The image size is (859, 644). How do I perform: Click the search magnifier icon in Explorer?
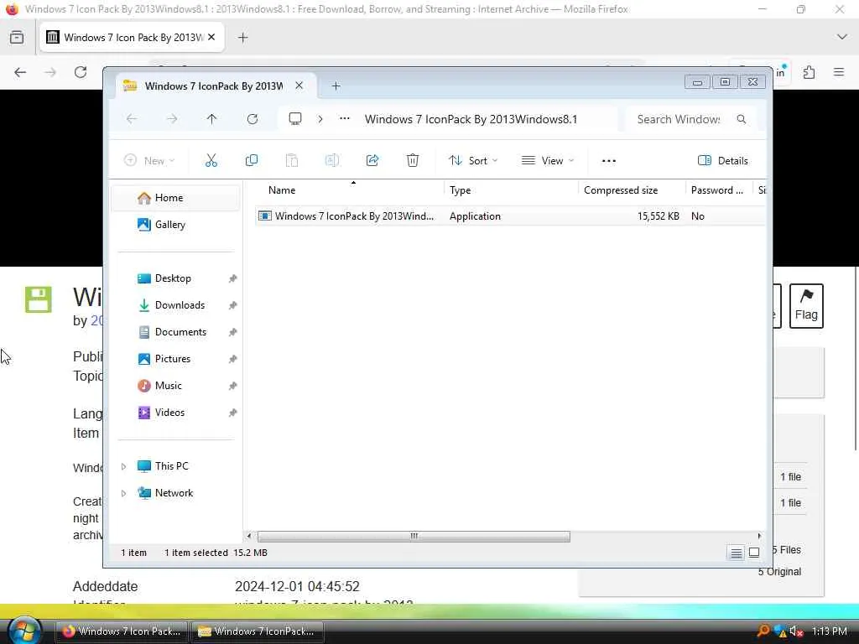[742, 119]
